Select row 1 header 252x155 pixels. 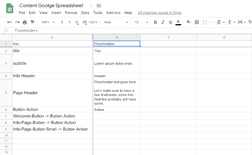click(x=6, y=44)
